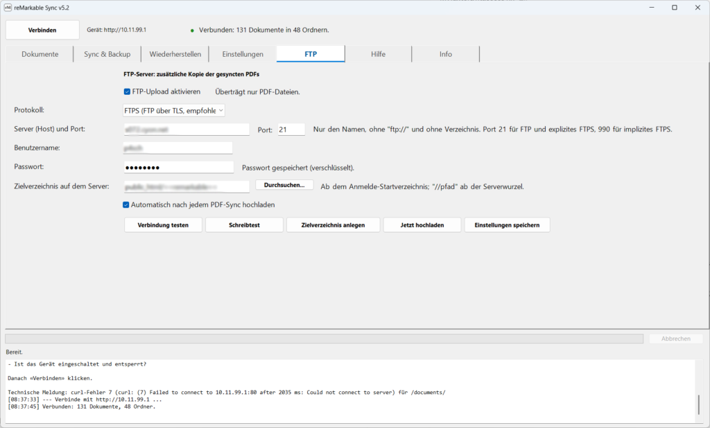Click the 'Technische Meldung: curl-Fehler 7' log line
This screenshot has height=428, width=710.
(227, 392)
